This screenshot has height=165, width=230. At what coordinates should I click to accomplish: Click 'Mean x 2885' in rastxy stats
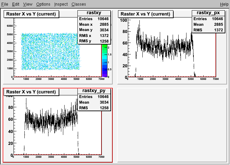pyautogui.click(x=94, y=24)
